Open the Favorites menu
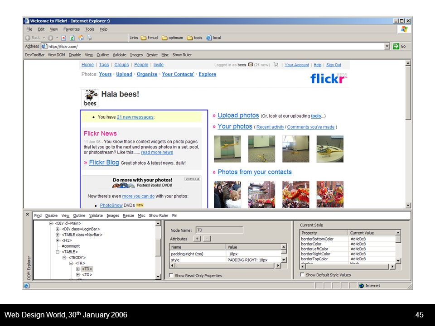Viewport: 435px width, 326px height. [x=71, y=29]
